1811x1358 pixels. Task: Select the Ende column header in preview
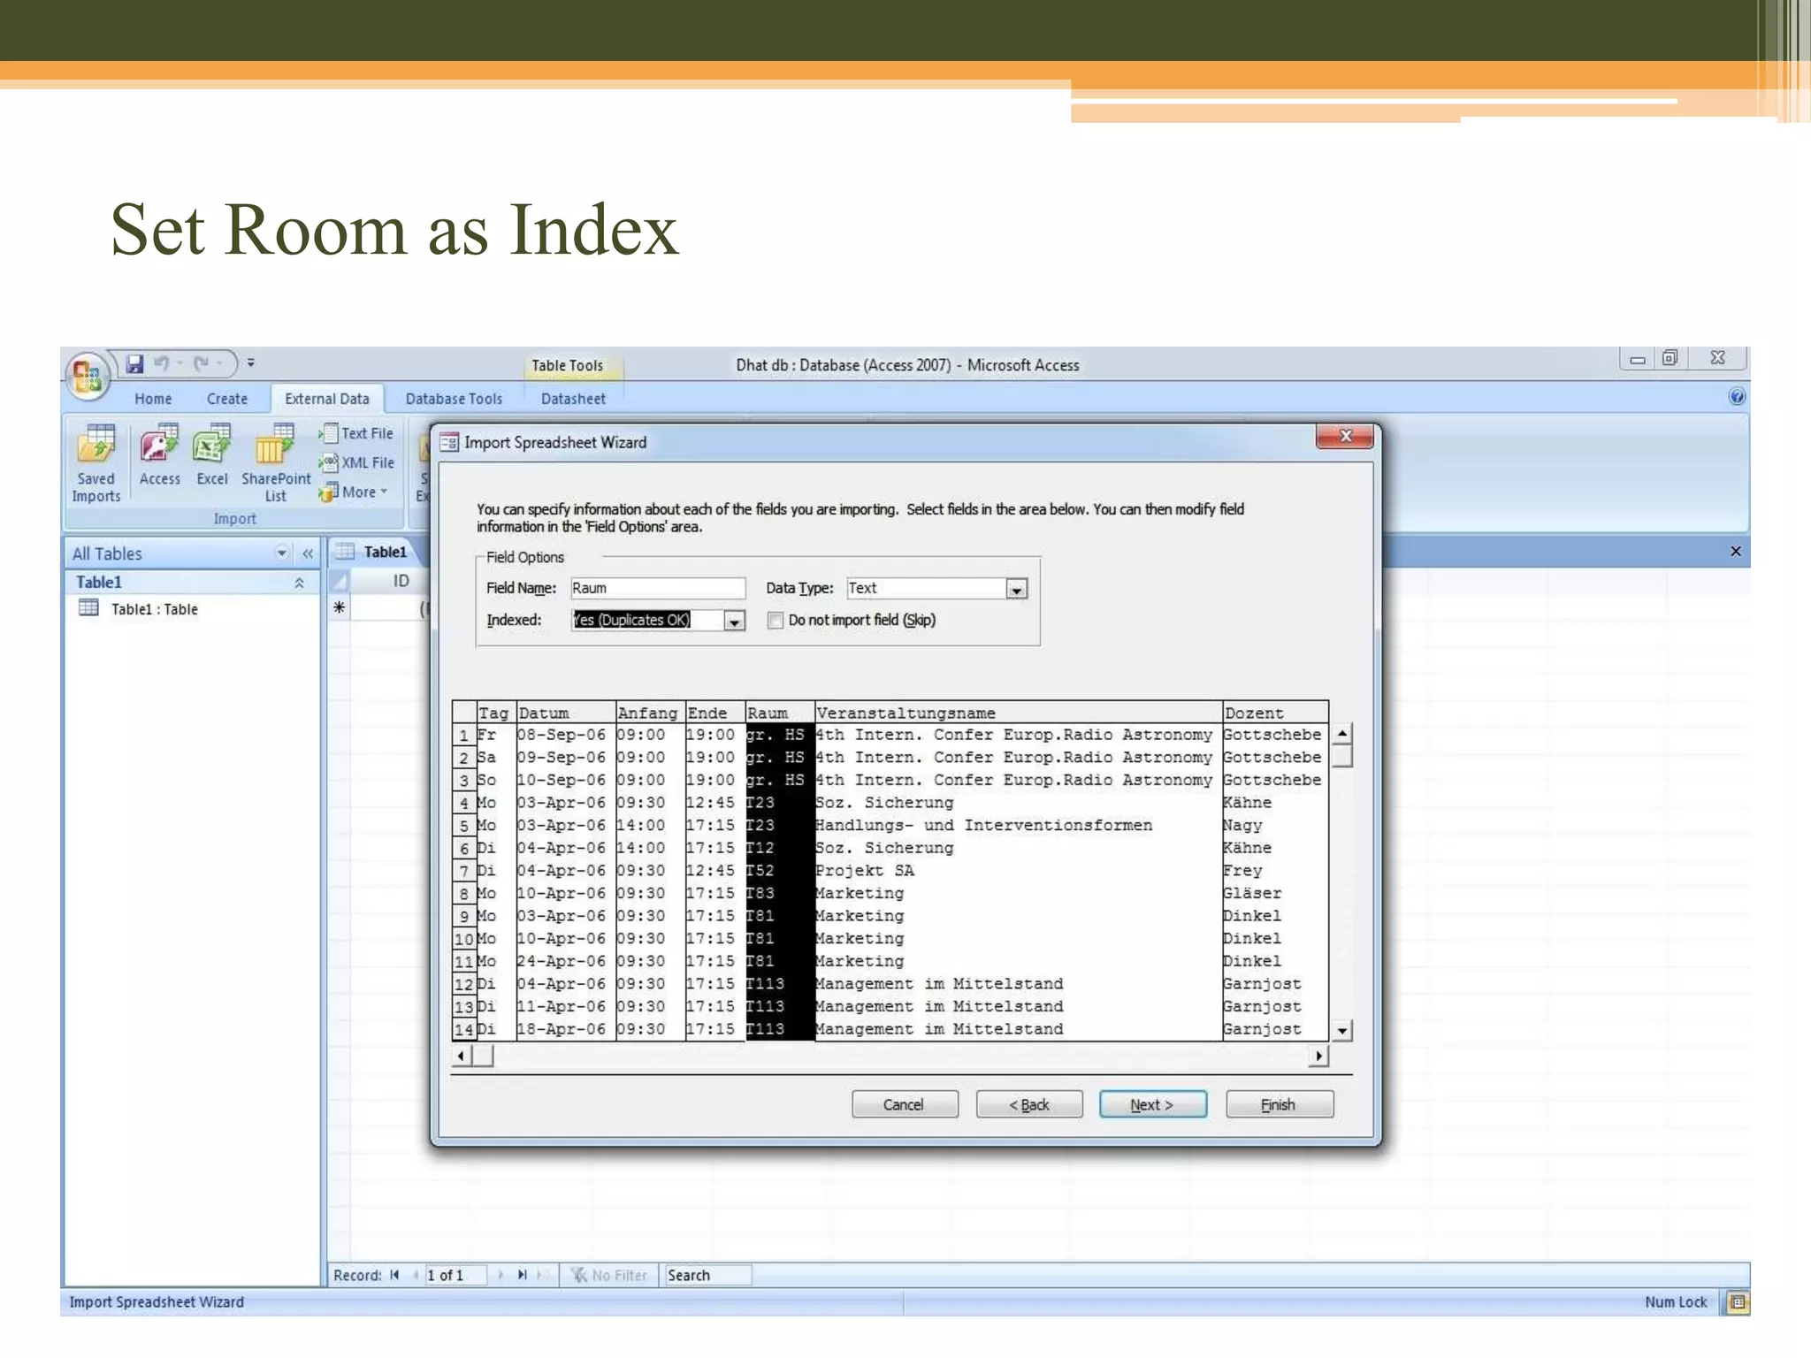714,713
